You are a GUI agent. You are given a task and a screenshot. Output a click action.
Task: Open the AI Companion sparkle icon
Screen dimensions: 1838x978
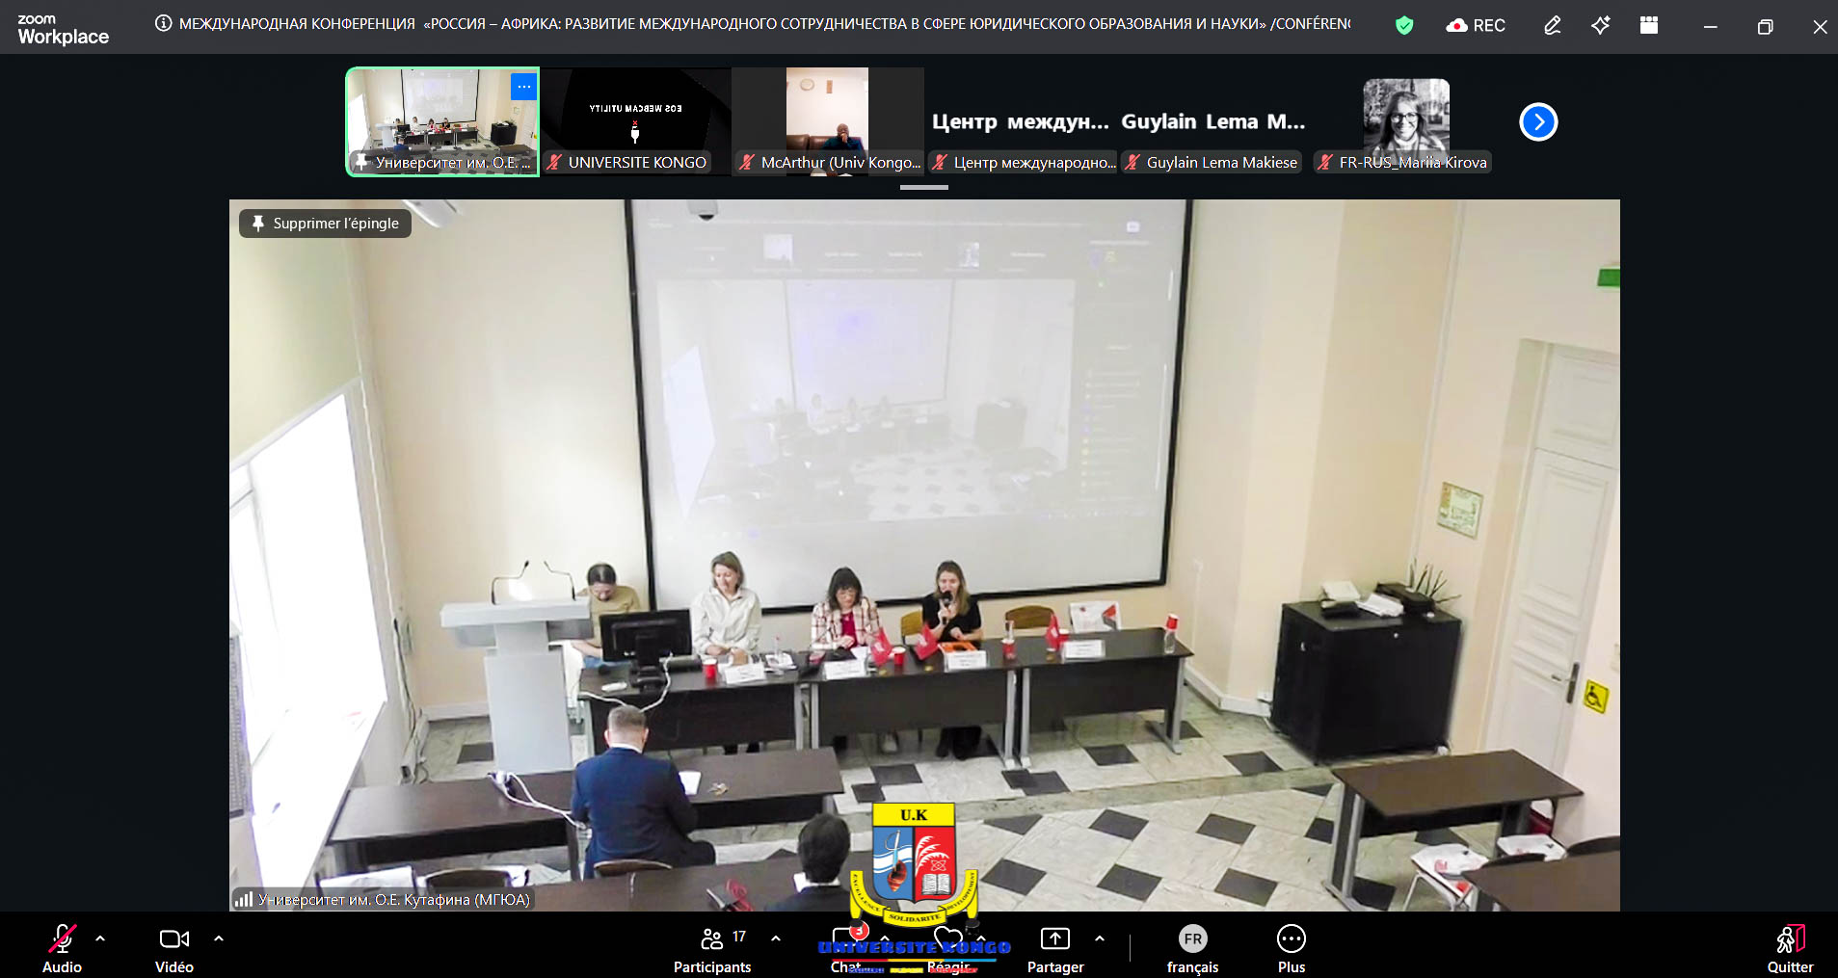1601,26
